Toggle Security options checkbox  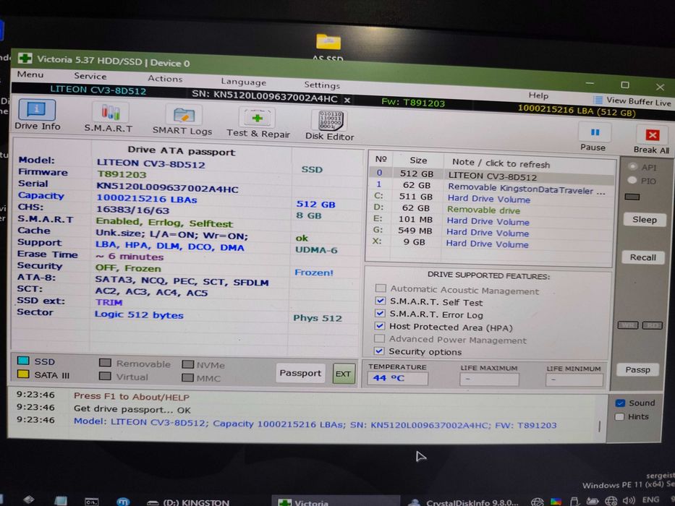[379, 351]
